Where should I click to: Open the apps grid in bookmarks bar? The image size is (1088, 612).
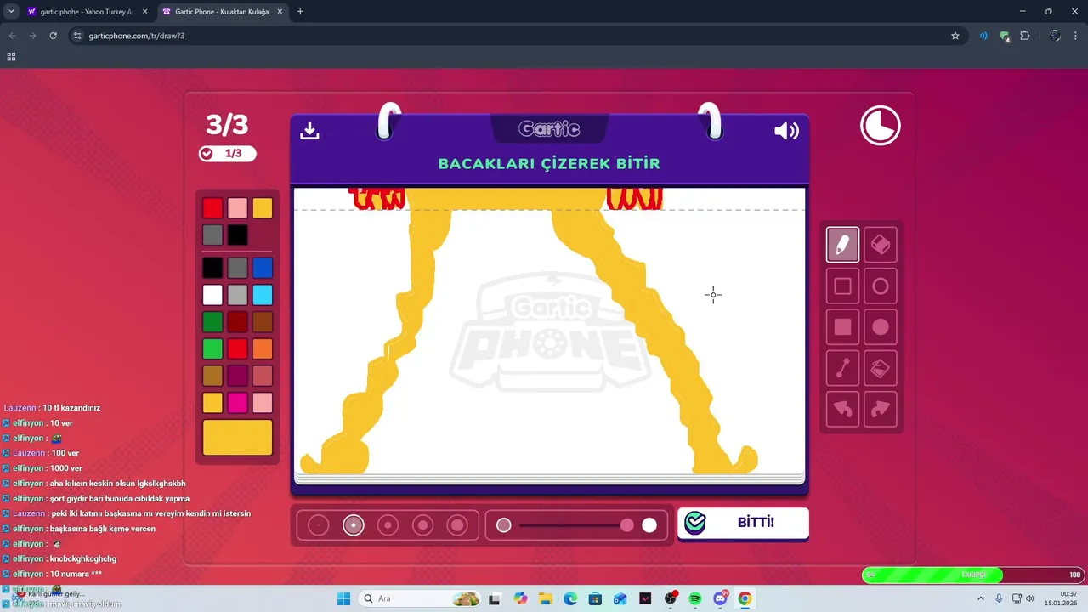click(11, 57)
